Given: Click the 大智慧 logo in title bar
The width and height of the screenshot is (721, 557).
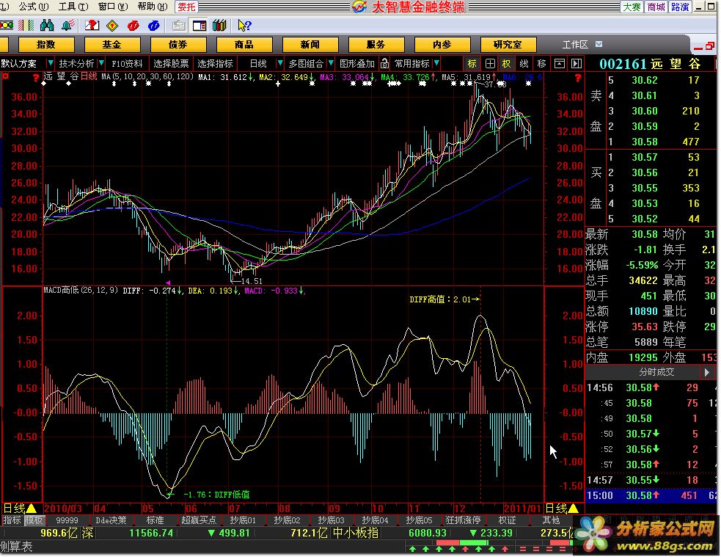Looking at the screenshot, I should 359,7.
